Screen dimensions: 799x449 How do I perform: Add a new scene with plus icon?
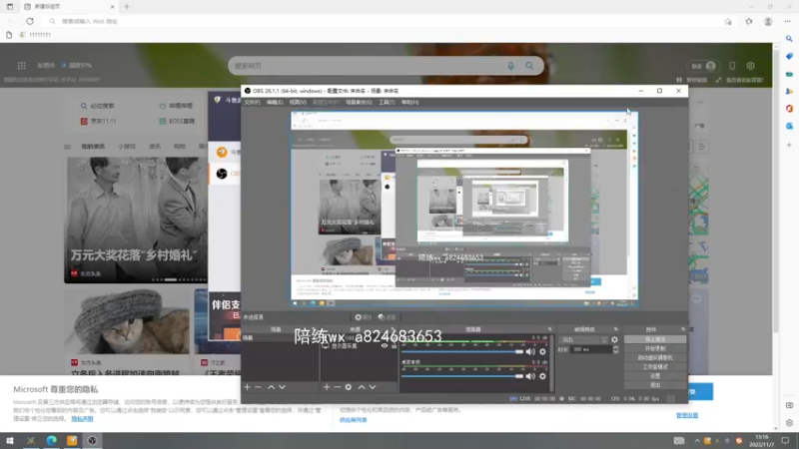(x=247, y=387)
